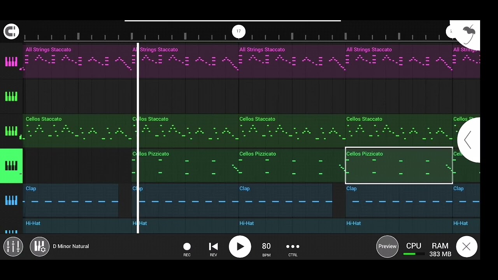Screen dimensions: 498x280
Task: Click the bar 17 timeline marker
Action: point(238,31)
